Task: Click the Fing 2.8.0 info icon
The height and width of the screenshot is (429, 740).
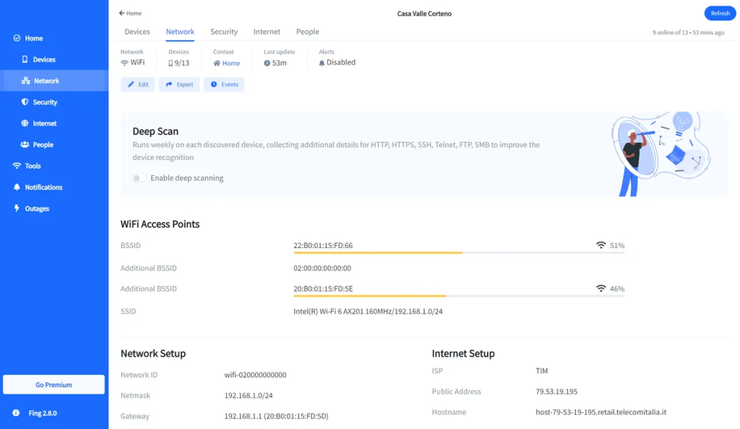Action: point(16,413)
